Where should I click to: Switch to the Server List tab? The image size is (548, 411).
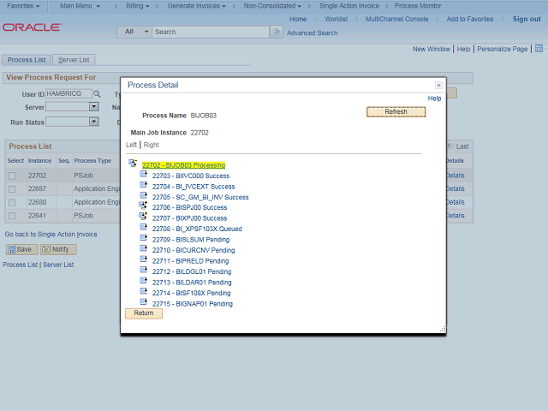pos(74,60)
